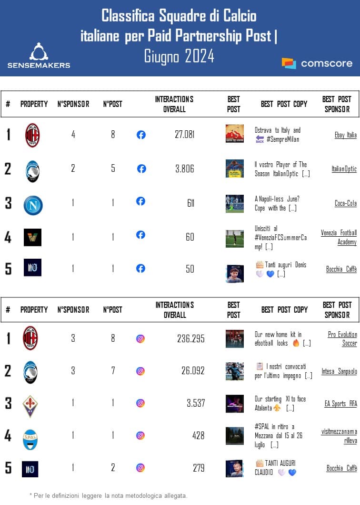Click the Comscore logo in the header

[x=317, y=63]
